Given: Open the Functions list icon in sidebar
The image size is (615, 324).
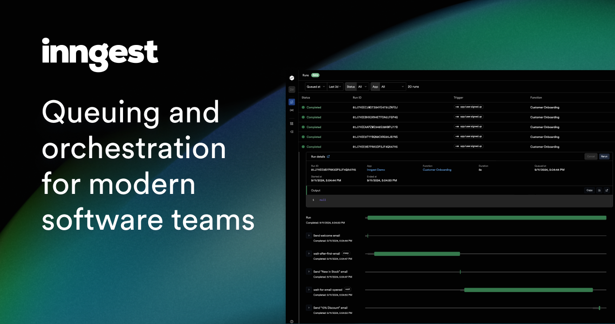Looking at the screenshot, I should (292, 132).
